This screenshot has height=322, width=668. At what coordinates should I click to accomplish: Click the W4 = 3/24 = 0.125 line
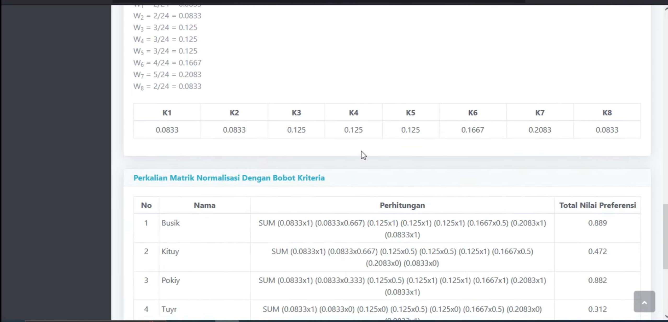[x=165, y=39]
